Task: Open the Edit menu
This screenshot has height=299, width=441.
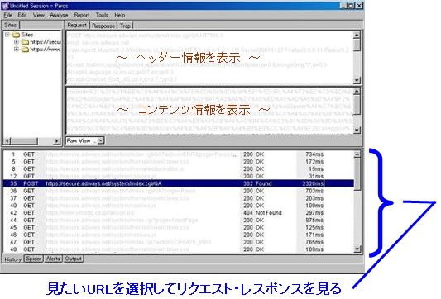Action: 22,15
